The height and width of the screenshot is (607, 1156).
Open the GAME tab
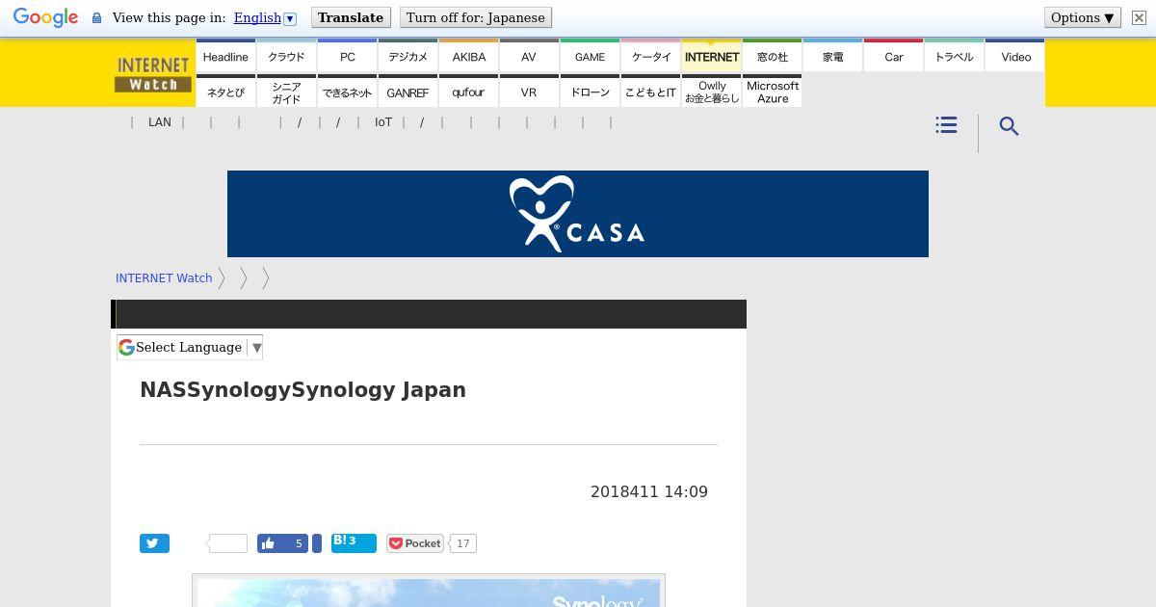point(590,56)
